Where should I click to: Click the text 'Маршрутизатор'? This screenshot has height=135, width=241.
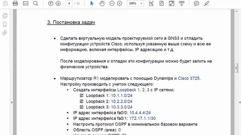click(x=76, y=78)
